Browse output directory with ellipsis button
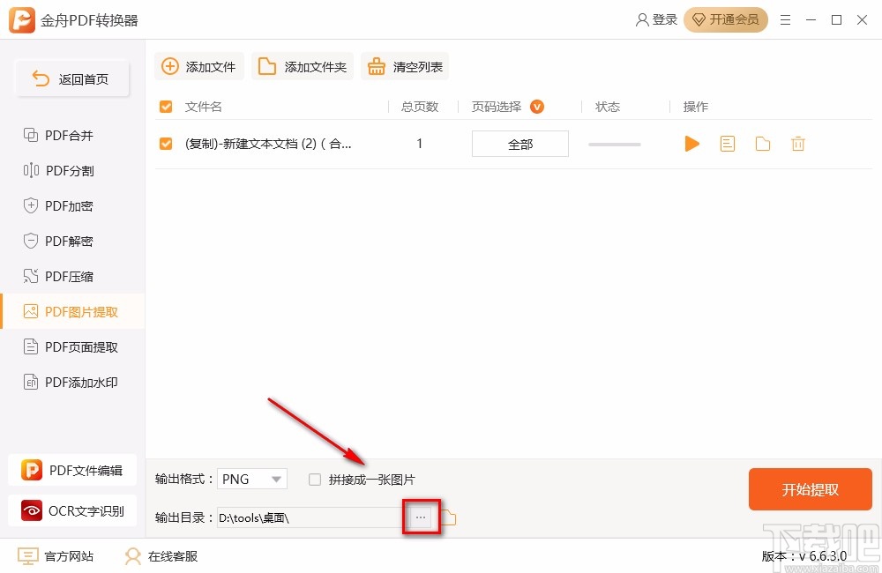 (421, 517)
